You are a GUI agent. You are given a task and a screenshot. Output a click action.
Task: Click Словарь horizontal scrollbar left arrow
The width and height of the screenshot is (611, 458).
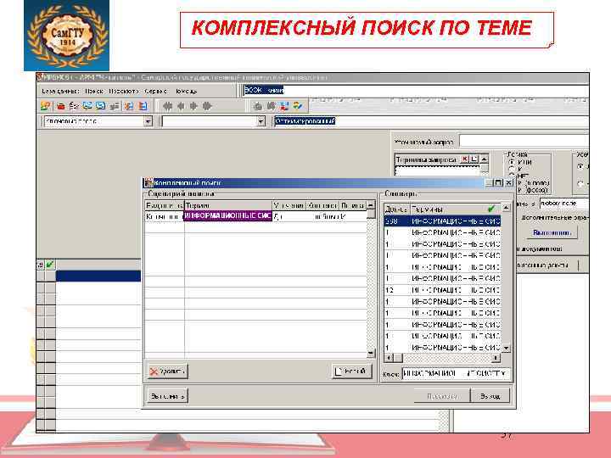click(x=389, y=358)
